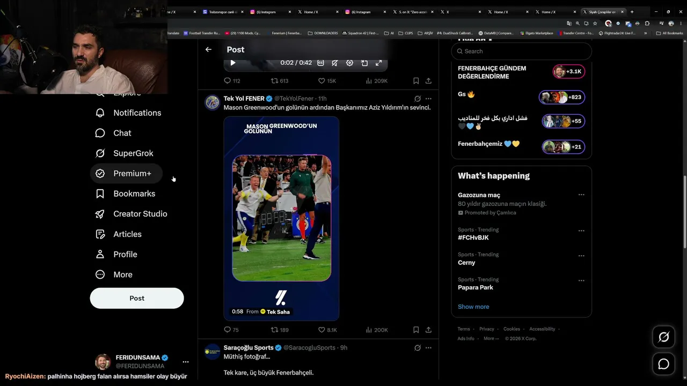
Task: Bookmark the post with 15K likes
Action: (416, 81)
